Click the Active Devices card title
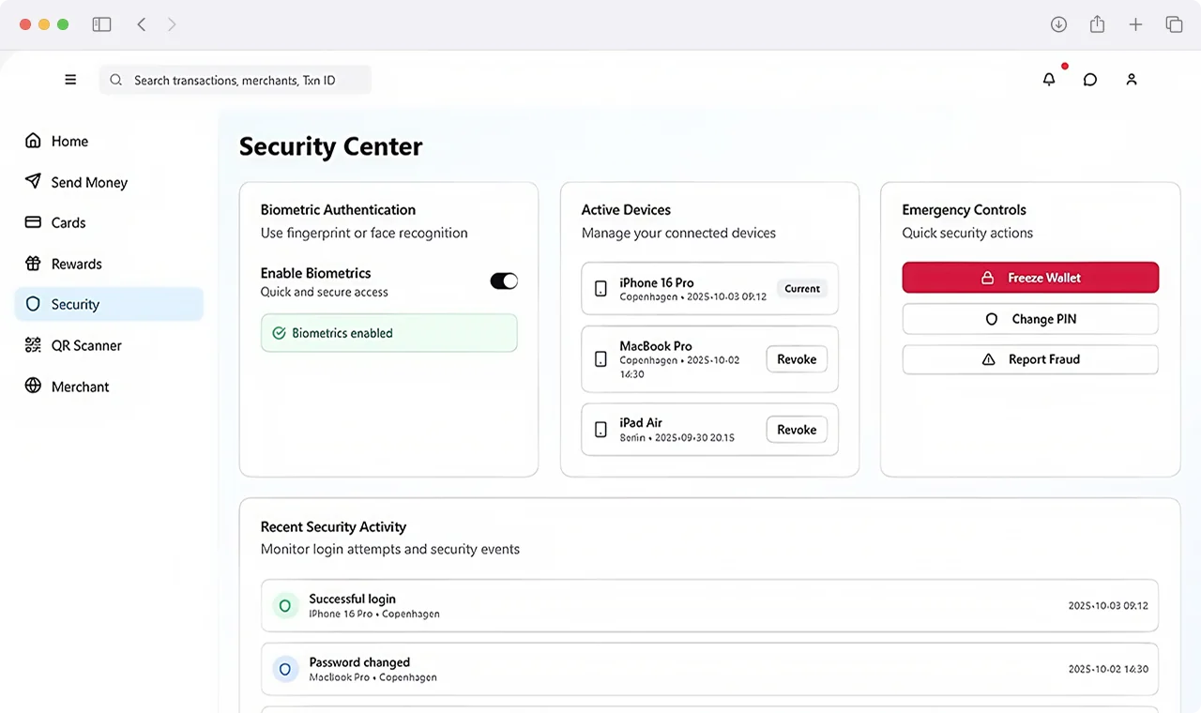This screenshot has height=713, width=1201. 626,210
